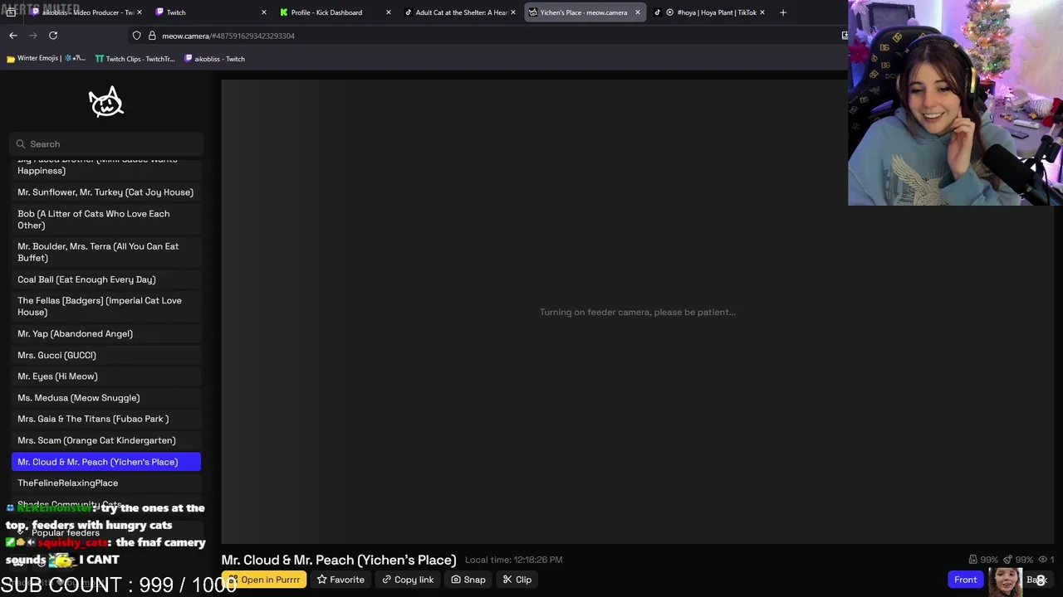Select Mrs. Gaia & The Titans feeder
Image resolution: width=1063 pixels, height=597 pixels.
pos(106,419)
